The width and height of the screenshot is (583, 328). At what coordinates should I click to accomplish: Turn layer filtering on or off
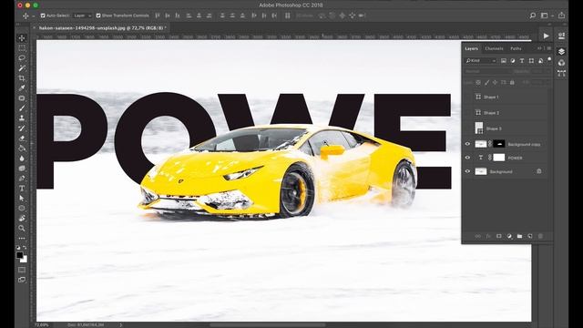coord(549,59)
